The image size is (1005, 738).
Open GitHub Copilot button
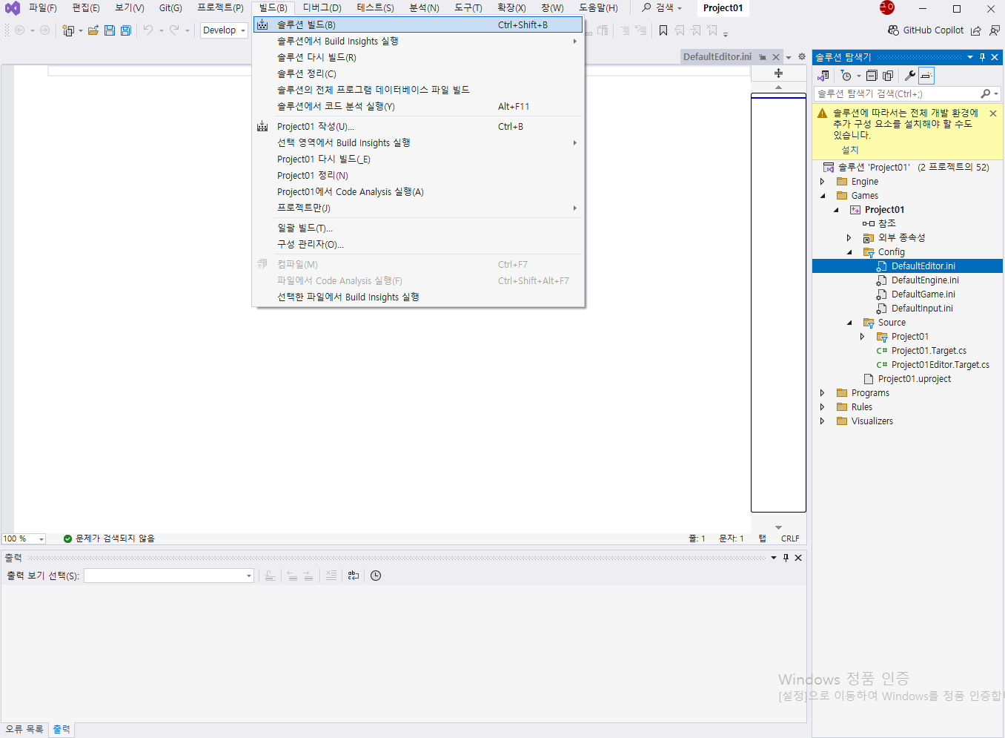tap(926, 30)
